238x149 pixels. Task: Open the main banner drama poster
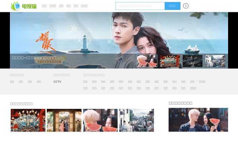click(x=119, y=40)
